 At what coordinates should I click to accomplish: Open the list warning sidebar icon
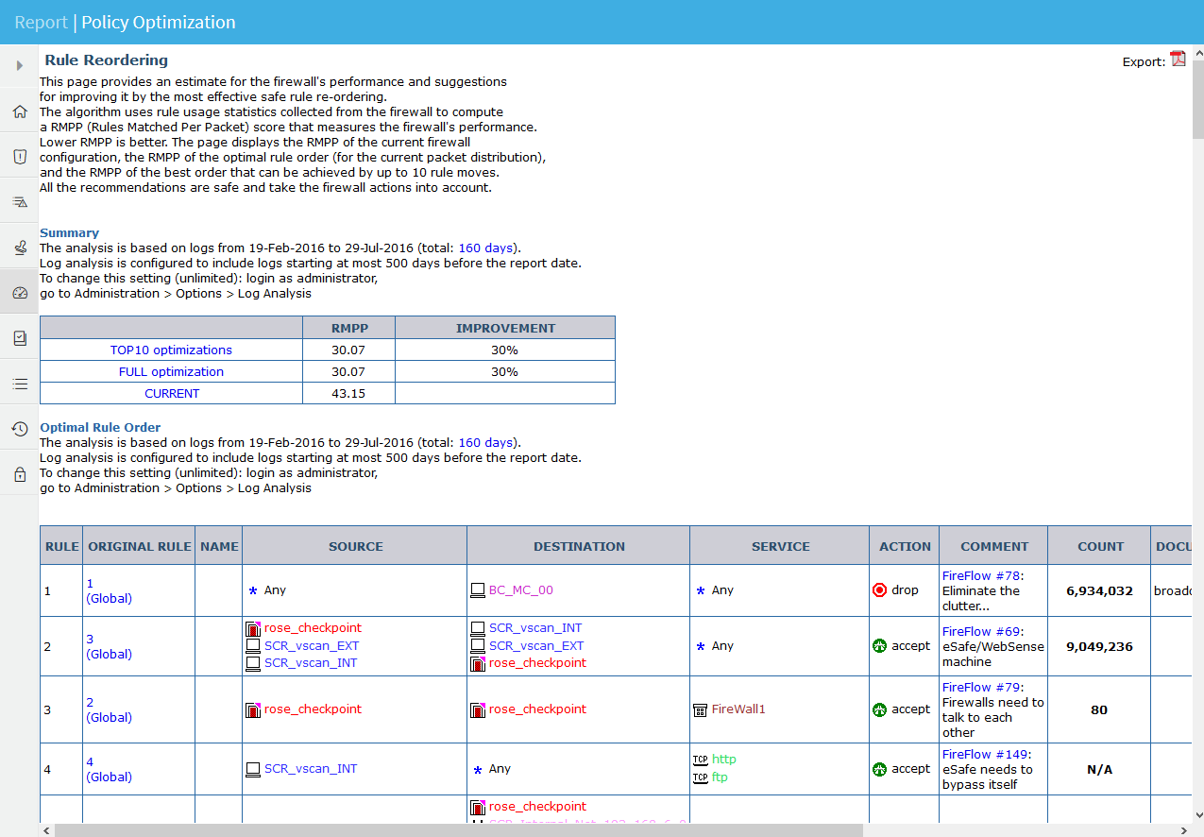point(19,202)
